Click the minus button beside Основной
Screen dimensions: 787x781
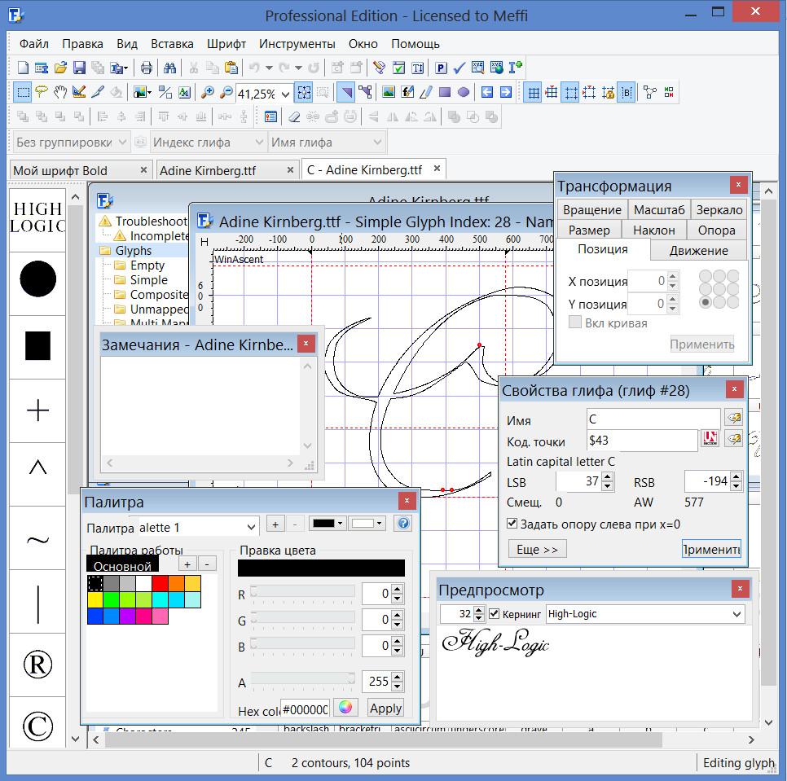click(207, 564)
